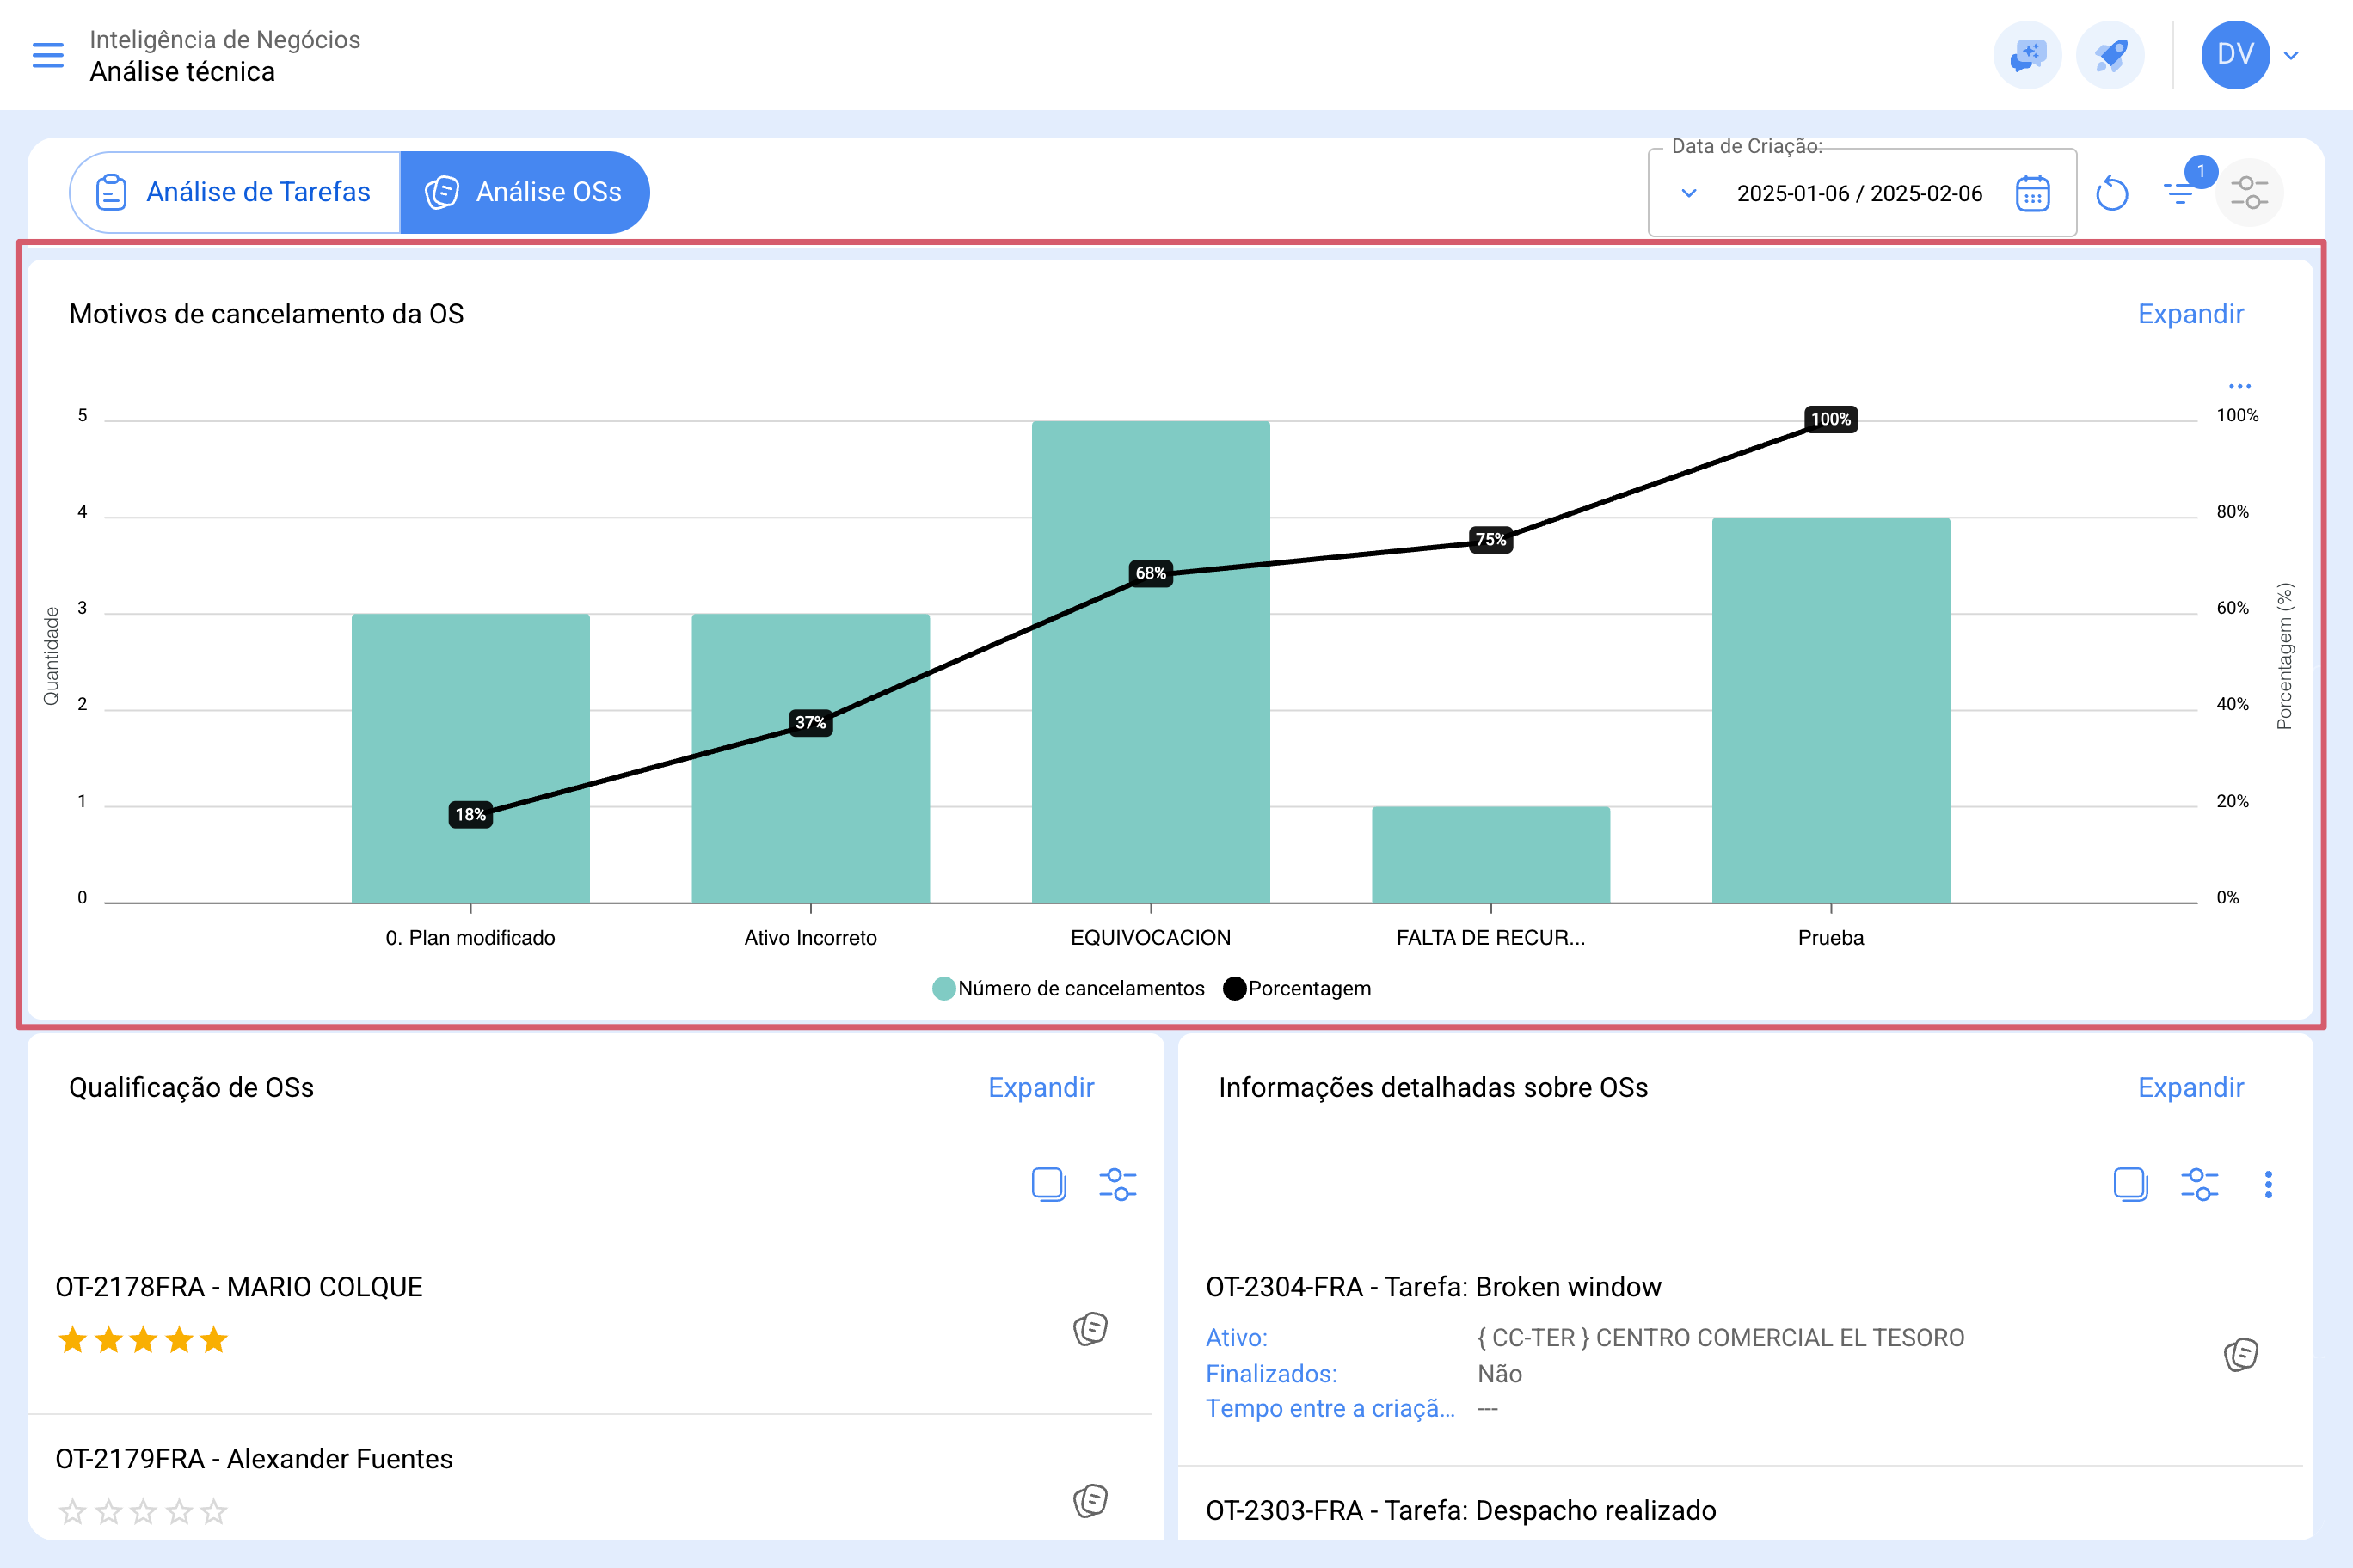Toggle select box in Qualificação de OSs
Screen dimensions: 2353x1568
[1048, 1185]
